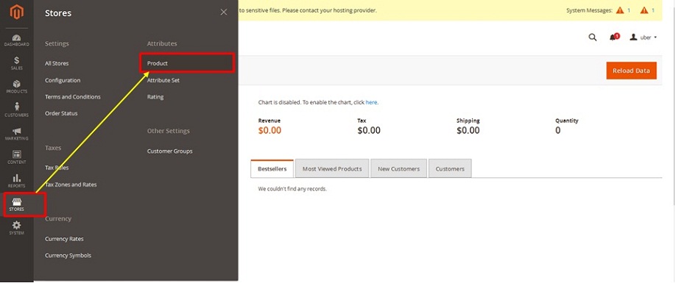Open Rating under Attributes
The height and width of the screenshot is (283, 676).
coord(155,97)
